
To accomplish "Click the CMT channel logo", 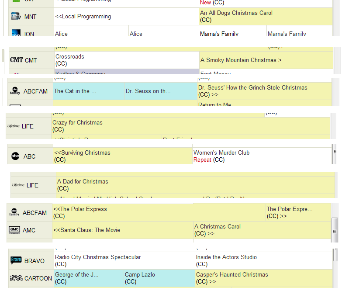I will [x=16, y=60].
